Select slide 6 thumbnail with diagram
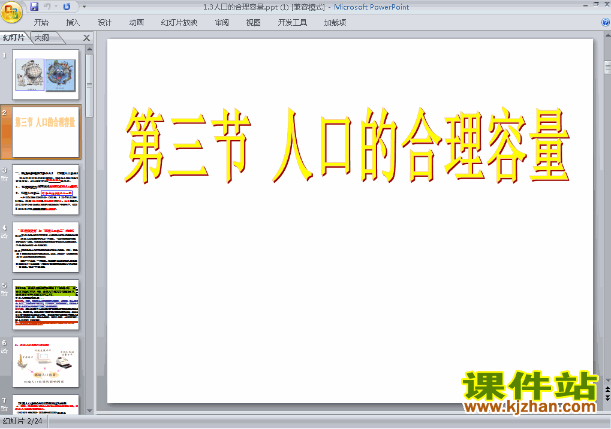 pyautogui.click(x=46, y=362)
